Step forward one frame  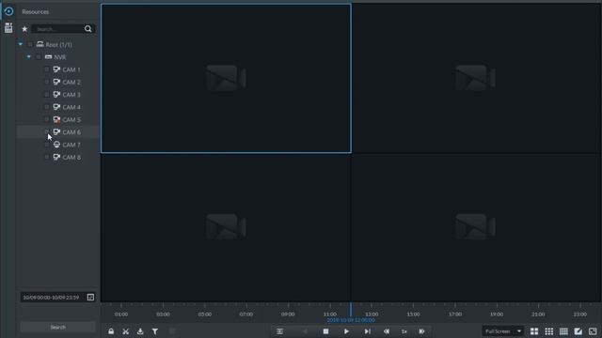pos(368,331)
